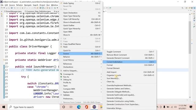
Task: Click the editor scroll down arrow
Action: point(190,97)
